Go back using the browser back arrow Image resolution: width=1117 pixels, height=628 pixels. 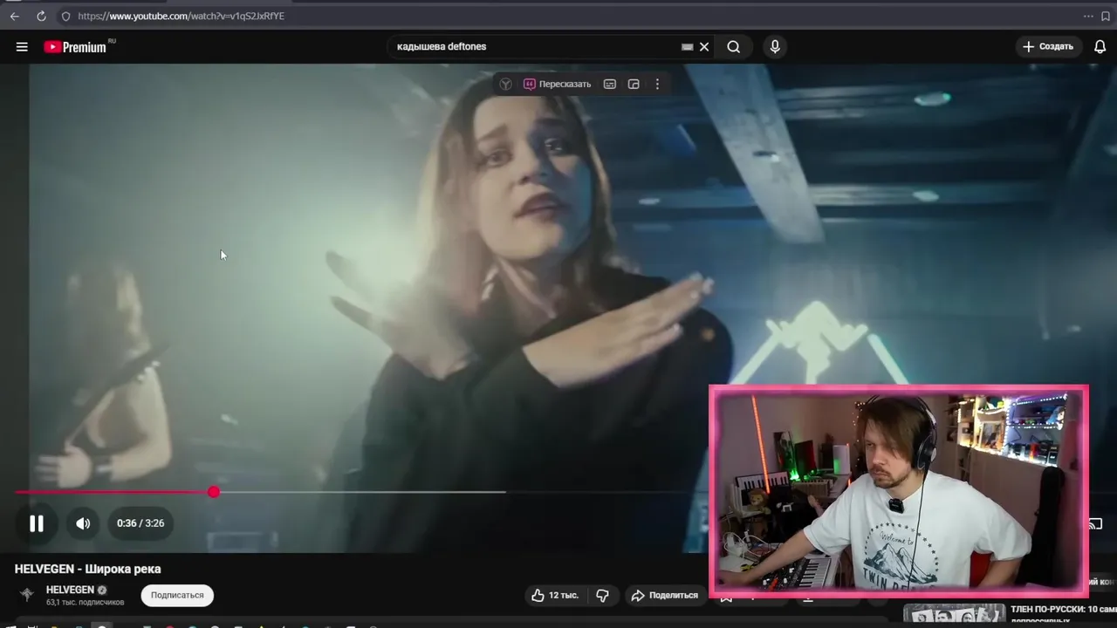(14, 16)
